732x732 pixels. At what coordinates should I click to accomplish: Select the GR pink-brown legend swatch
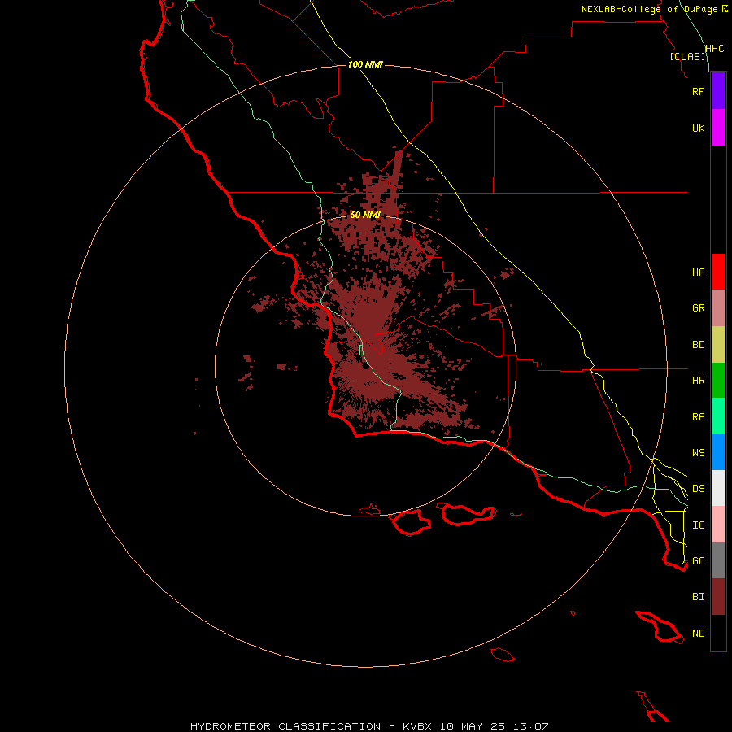(718, 307)
